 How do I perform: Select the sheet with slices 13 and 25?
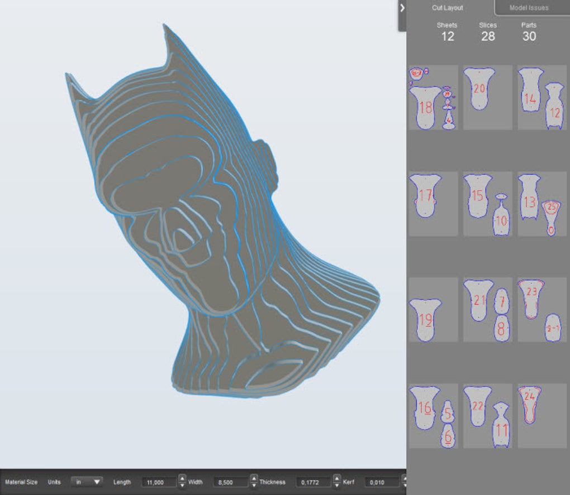tap(542, 204)
